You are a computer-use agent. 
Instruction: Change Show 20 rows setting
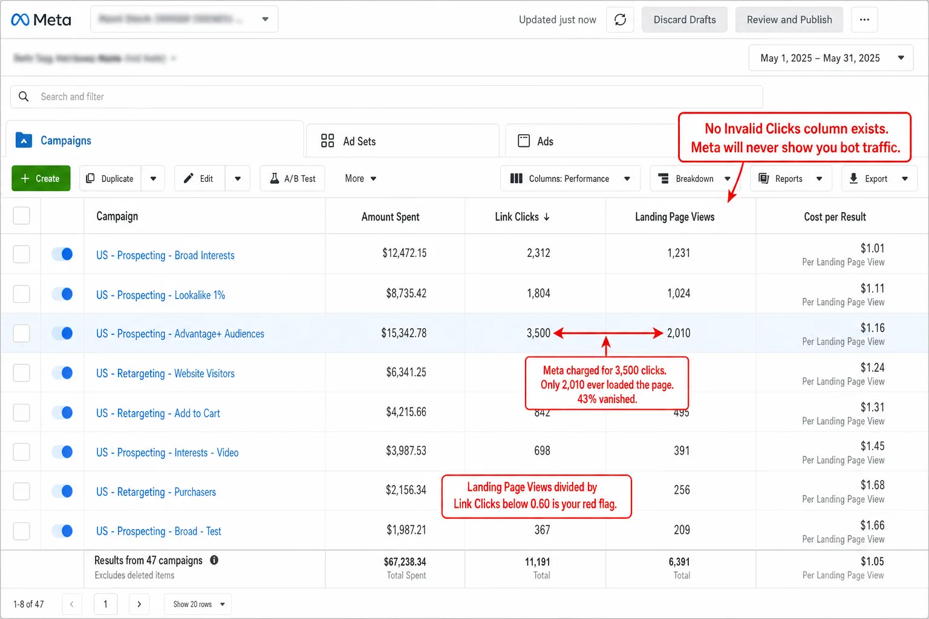(x=198, y=604)
